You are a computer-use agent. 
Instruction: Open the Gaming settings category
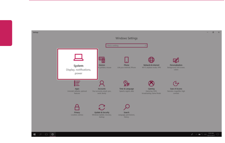click(151, 87)
